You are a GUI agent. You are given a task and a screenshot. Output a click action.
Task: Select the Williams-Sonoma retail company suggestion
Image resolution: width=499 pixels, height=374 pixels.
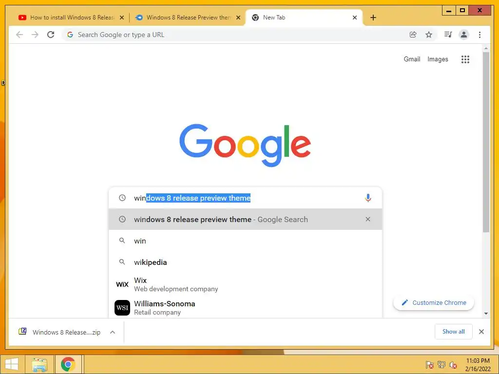[245, 308]
